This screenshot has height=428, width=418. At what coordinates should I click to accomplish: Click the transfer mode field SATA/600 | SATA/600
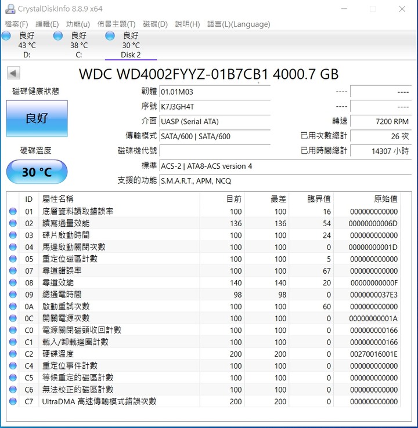[x=215, y=136]
